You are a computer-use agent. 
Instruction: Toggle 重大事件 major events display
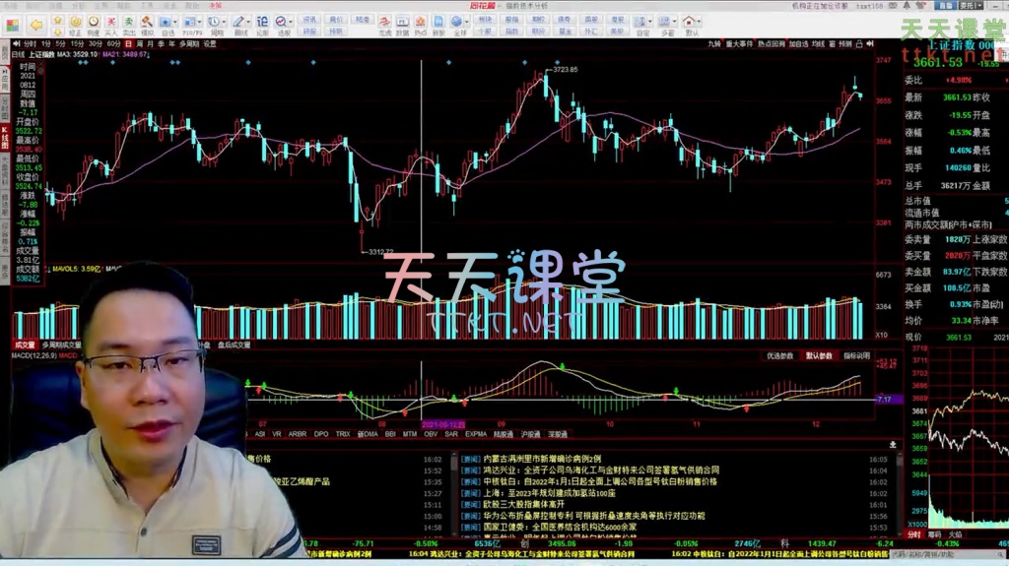click(x=739, y=44)
